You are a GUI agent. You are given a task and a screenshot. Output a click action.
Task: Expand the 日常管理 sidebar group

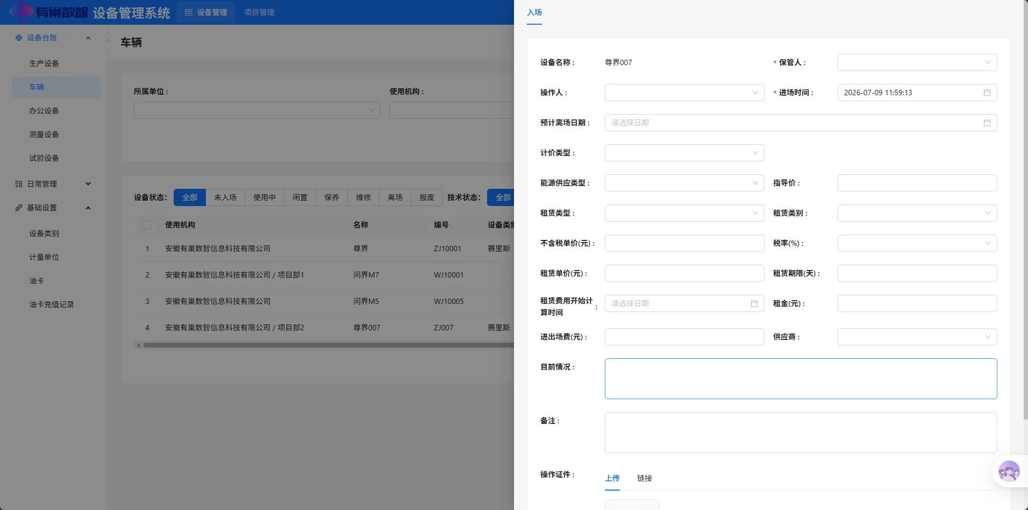click(x=88, y=184)
